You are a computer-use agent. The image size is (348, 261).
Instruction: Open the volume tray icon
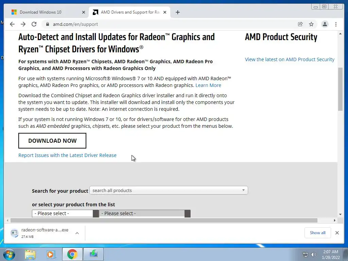314,255
